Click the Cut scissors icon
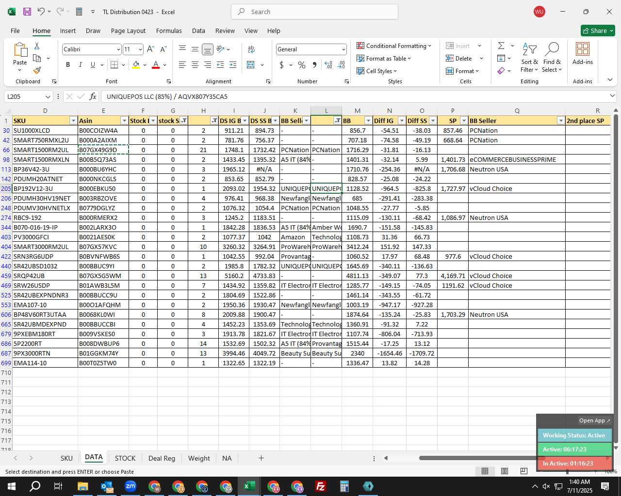This screenshot has height=496, width=621. pyautogui.click(x=37, y=46)
